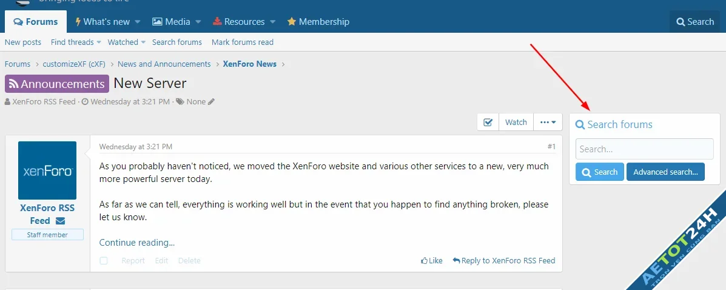Click the mark-read checkmark icon button

(488, 122)
